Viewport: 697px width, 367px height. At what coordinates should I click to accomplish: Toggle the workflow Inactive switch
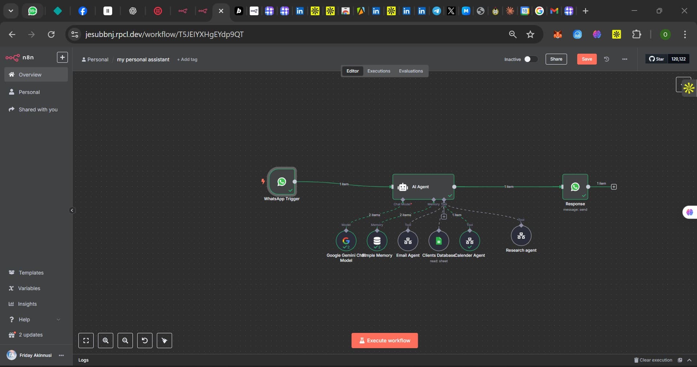coord(531,59)
